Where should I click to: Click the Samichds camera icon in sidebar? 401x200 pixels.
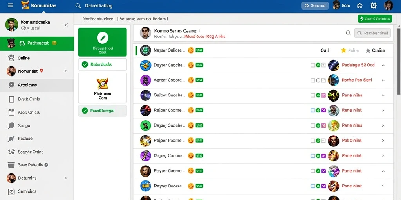click(x=11, y=191)
